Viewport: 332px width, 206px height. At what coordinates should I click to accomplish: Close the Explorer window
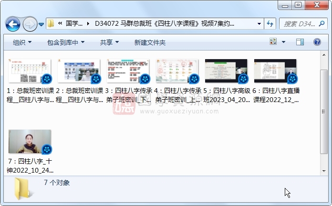[x=317, y=5]
